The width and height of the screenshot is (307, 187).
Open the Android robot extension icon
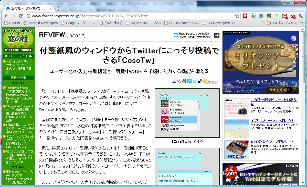pos(277,16)
